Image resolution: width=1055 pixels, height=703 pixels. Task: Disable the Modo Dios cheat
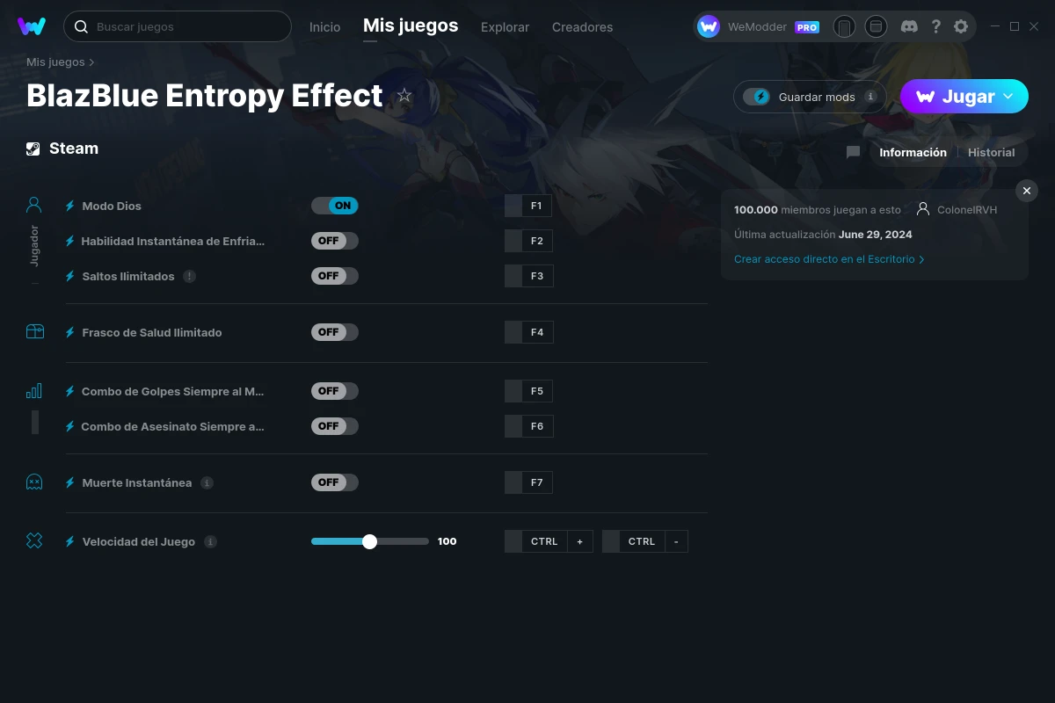[334, 205]
